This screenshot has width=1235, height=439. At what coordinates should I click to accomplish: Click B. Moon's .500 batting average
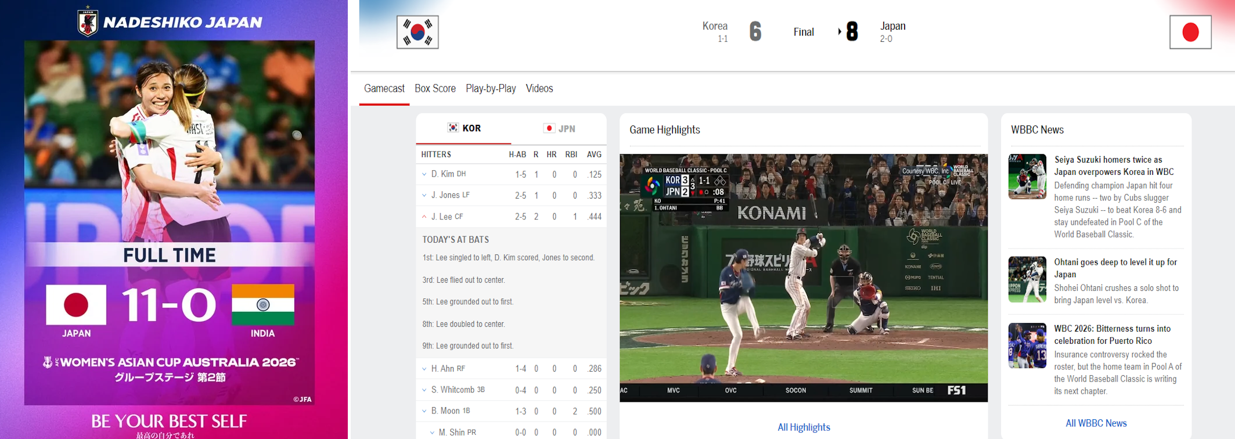[x=595, y=411]
